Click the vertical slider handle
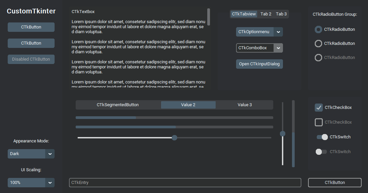This screenshot has width=368, height=193. [x=283, y=134]
